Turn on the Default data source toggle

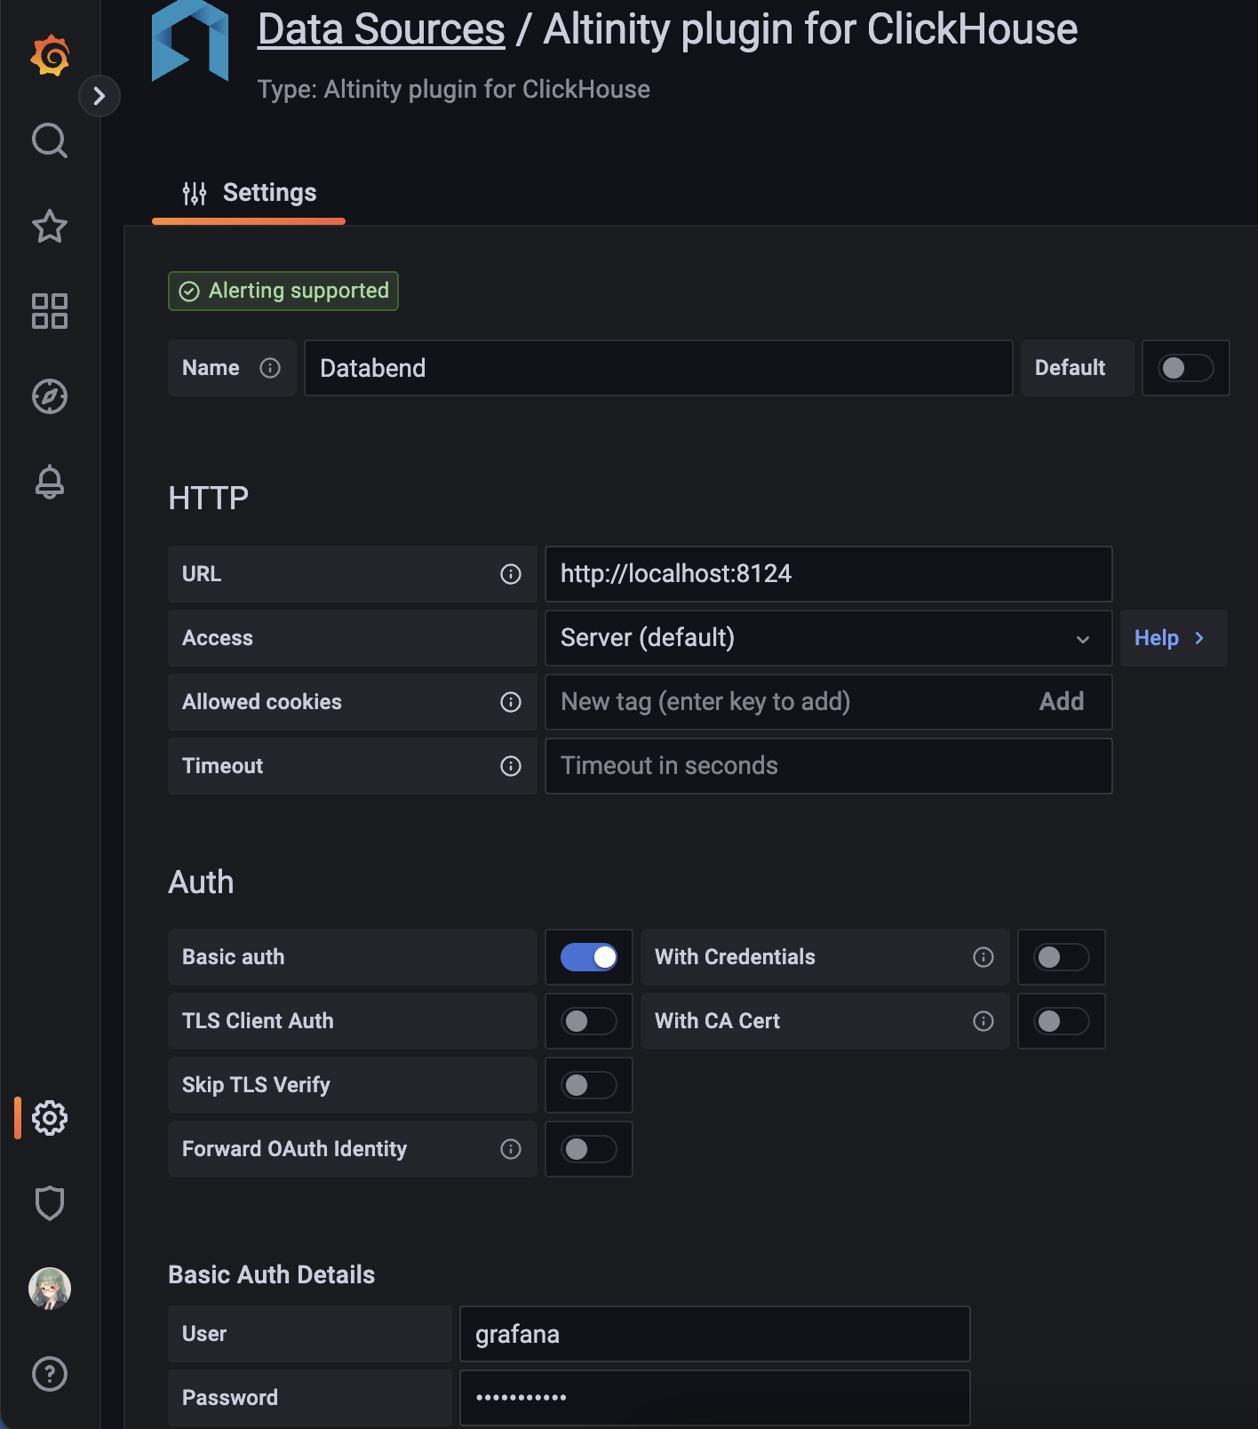1185,368
